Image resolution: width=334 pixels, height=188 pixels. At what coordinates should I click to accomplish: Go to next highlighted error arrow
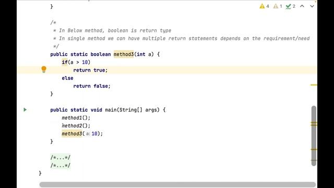tap(312, 6)
